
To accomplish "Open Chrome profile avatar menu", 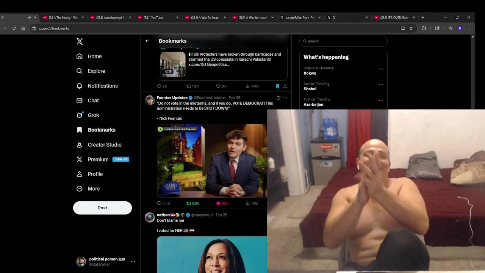I will coord(460,28).
